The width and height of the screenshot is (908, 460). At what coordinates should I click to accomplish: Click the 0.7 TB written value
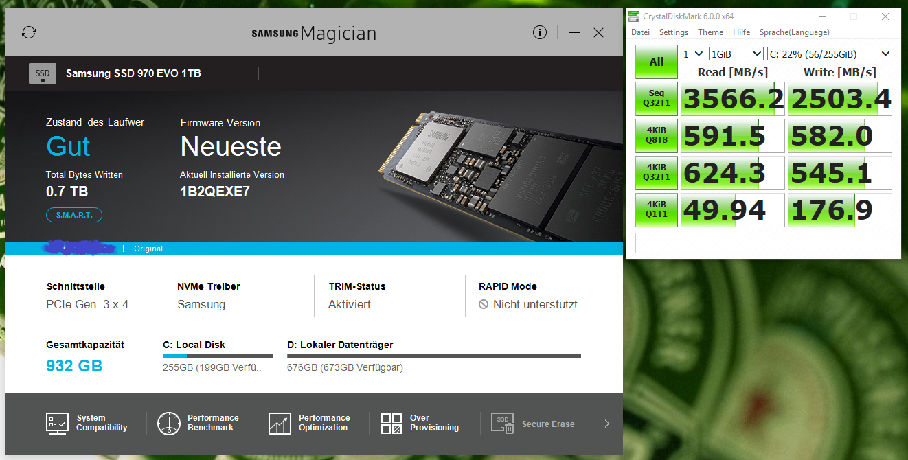point(67,192)
